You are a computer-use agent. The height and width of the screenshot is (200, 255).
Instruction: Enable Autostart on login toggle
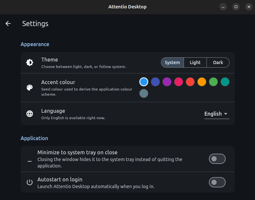pos(217,182)
